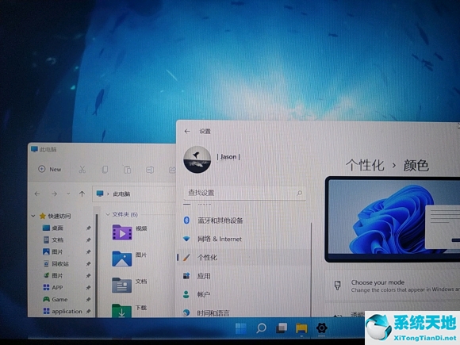This screenshot has height=345, width=460.
Task: Open the 下载 folder icon
Action: point(122,310)
